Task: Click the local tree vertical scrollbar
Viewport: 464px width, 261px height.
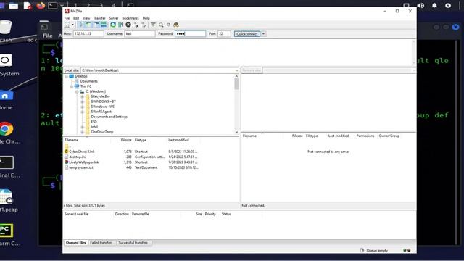Action: (x=236, y=84)
